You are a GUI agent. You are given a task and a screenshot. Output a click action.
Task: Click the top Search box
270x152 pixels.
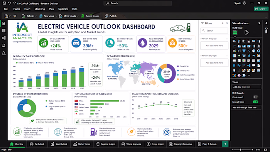138,3
